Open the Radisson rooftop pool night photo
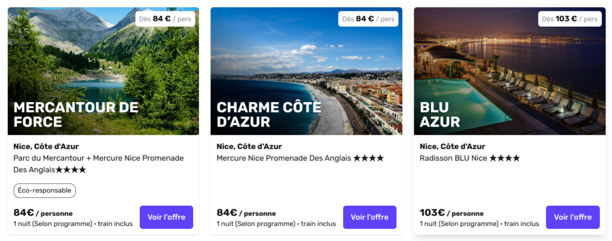Screen dimensions: 612x241 pos(510,71)
